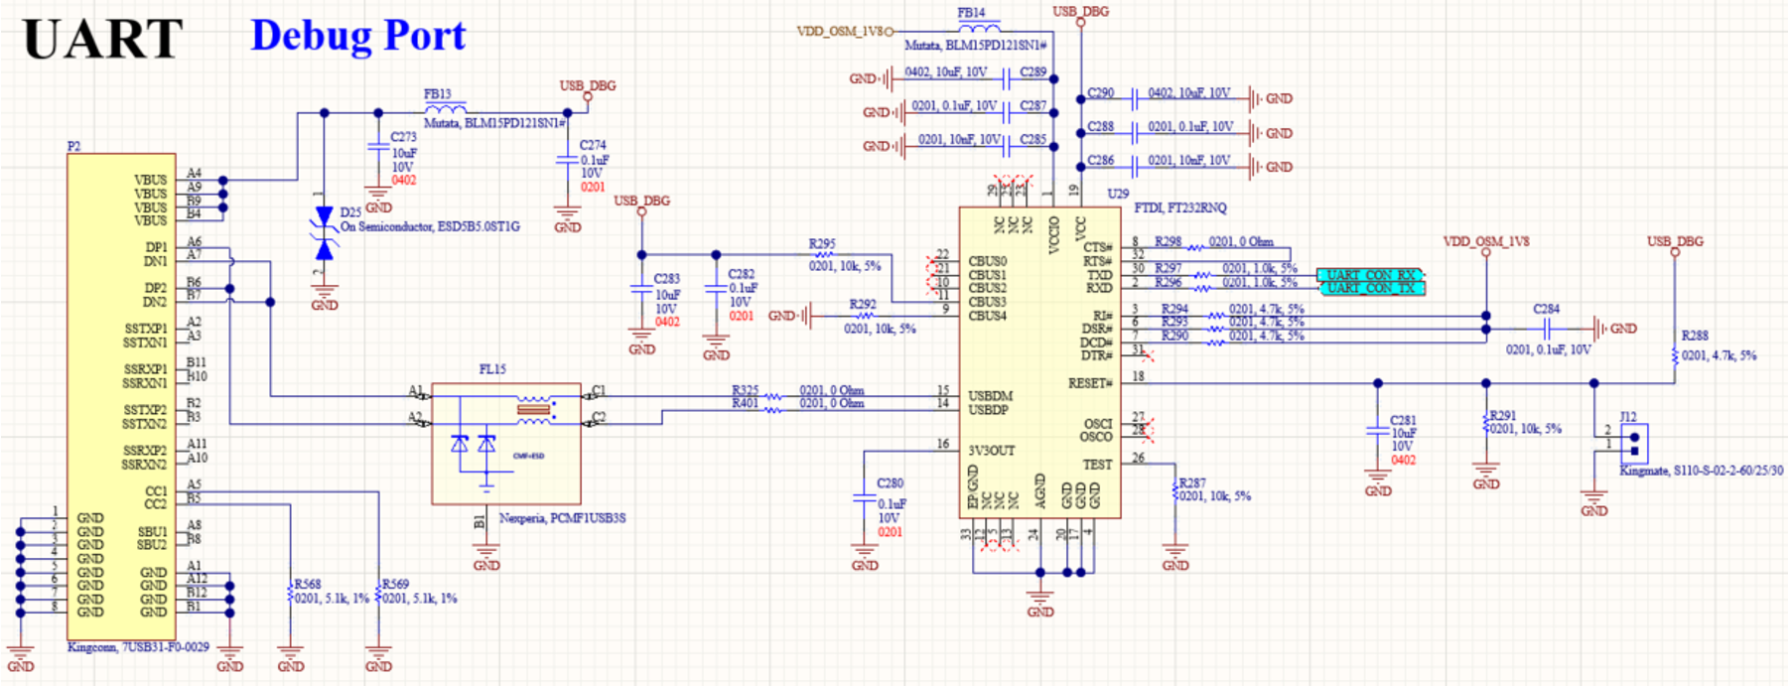Click the 3V3OUT pin name on U29

coord(992,451)
